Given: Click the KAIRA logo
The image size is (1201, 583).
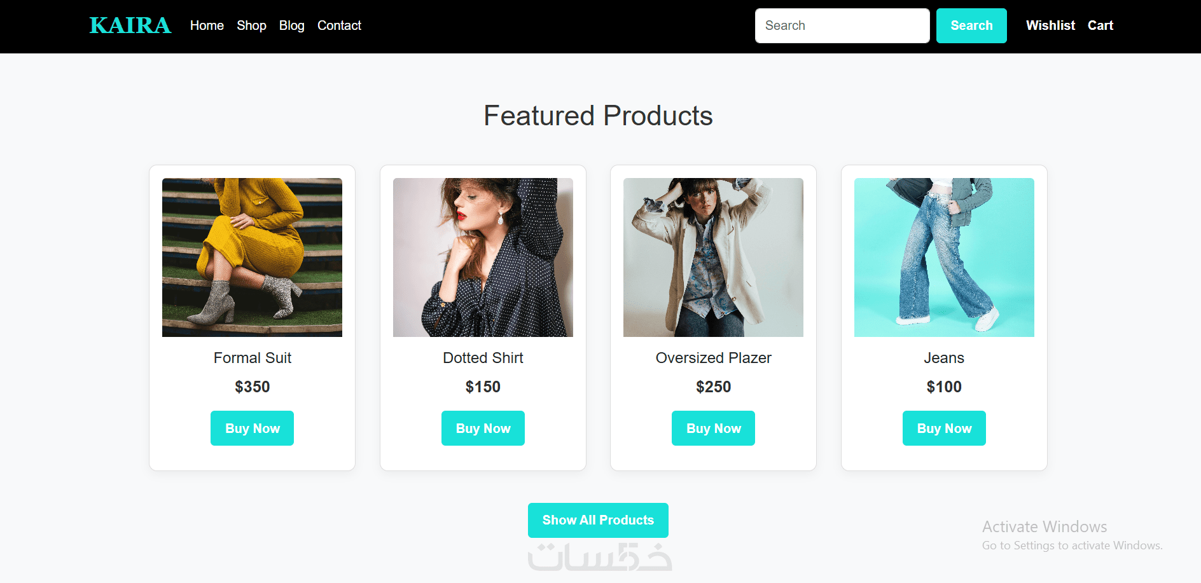Looking at the screenshot, I should tap(130, 25).
